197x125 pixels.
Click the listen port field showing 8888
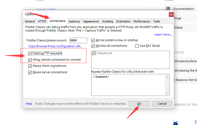coord(78,40)
